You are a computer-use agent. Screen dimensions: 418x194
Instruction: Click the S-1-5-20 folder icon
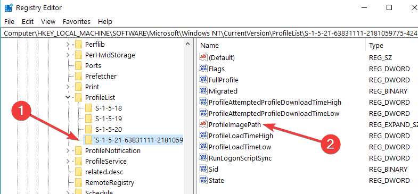tap(88, 130)
